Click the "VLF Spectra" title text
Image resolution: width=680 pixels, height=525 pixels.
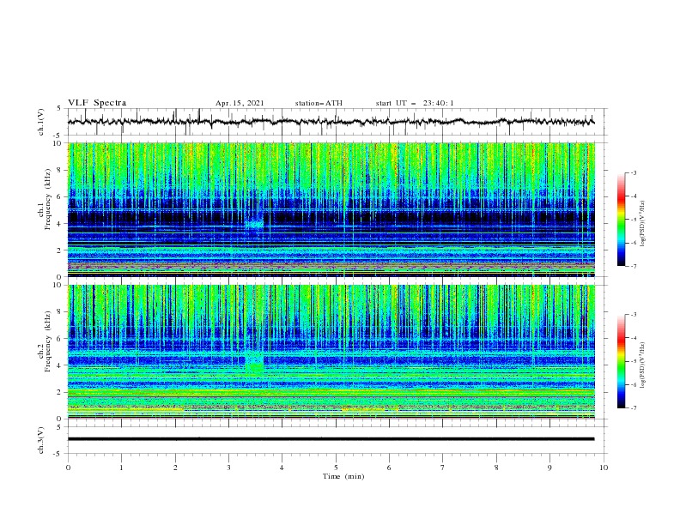pos(97,103)
